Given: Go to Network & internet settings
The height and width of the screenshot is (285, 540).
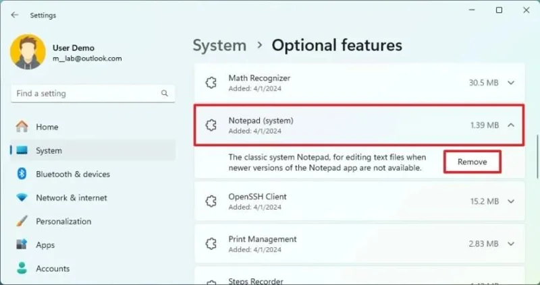Looking at the screenshot, I should [93, 197].
